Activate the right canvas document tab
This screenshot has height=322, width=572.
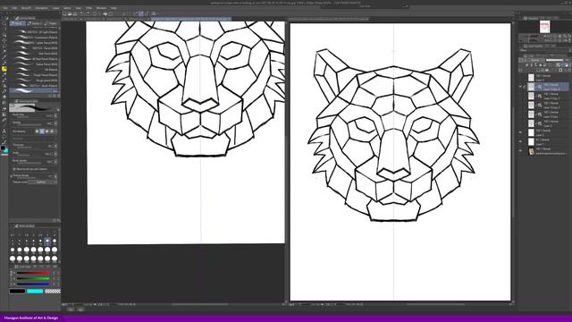click(x=328, y=18)
